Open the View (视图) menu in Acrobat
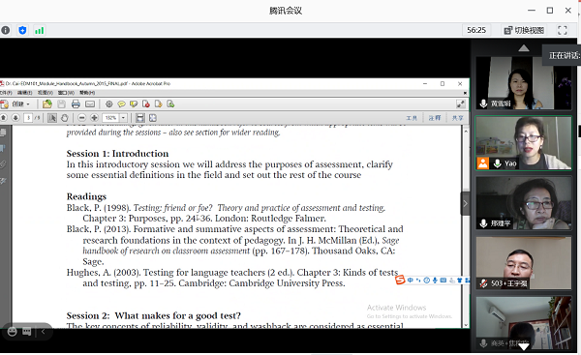 [x=46, y=93]
